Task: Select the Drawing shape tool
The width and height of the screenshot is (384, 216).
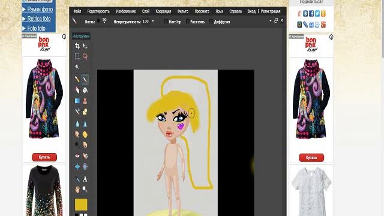Action: (85, 112)
